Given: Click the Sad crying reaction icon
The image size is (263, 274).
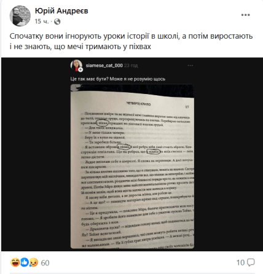Looking at the screenshot, I should point(34,262).
